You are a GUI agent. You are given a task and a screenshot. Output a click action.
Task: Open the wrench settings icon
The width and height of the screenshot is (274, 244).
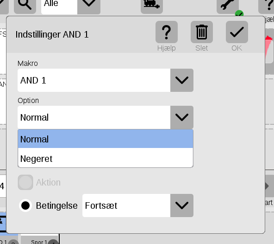[x=228, y=5]
